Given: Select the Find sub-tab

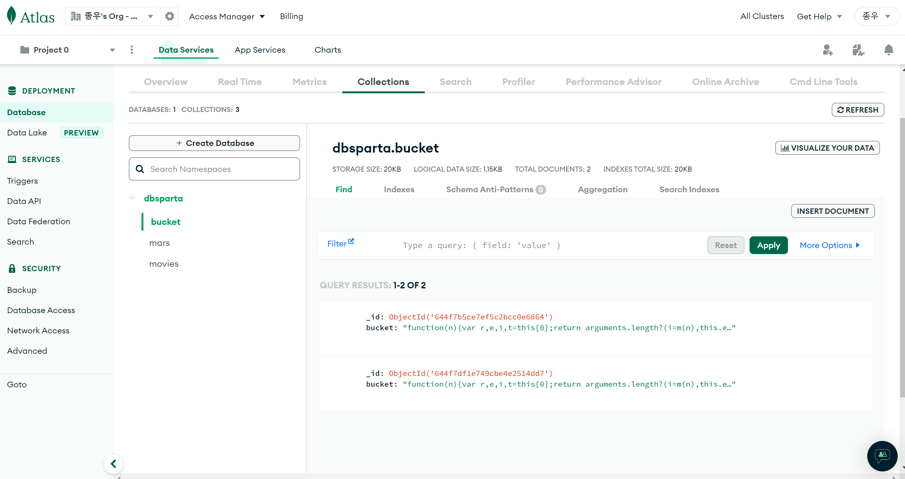Looking at the screenshot, I should point(344,190).
